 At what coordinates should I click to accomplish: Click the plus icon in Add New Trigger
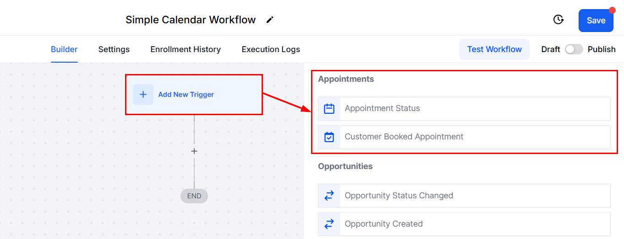143,95
